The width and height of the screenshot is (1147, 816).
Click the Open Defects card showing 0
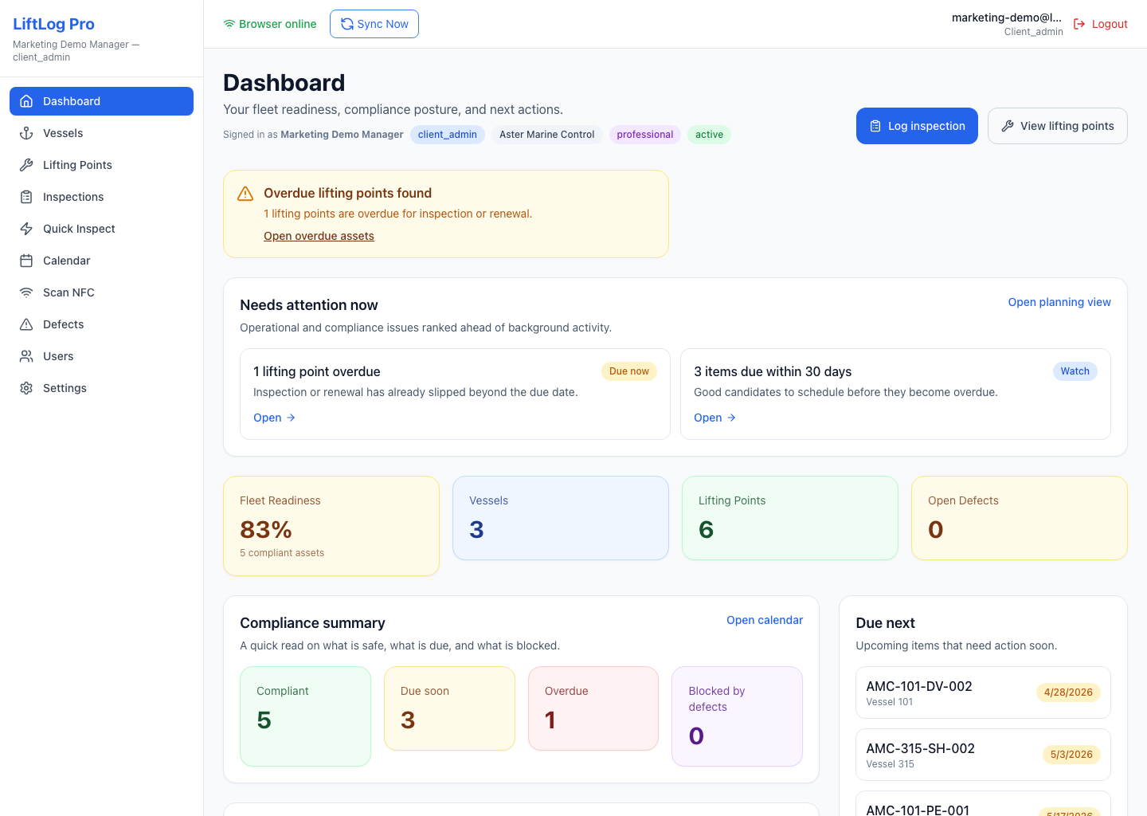click(x=1020, y=518)
